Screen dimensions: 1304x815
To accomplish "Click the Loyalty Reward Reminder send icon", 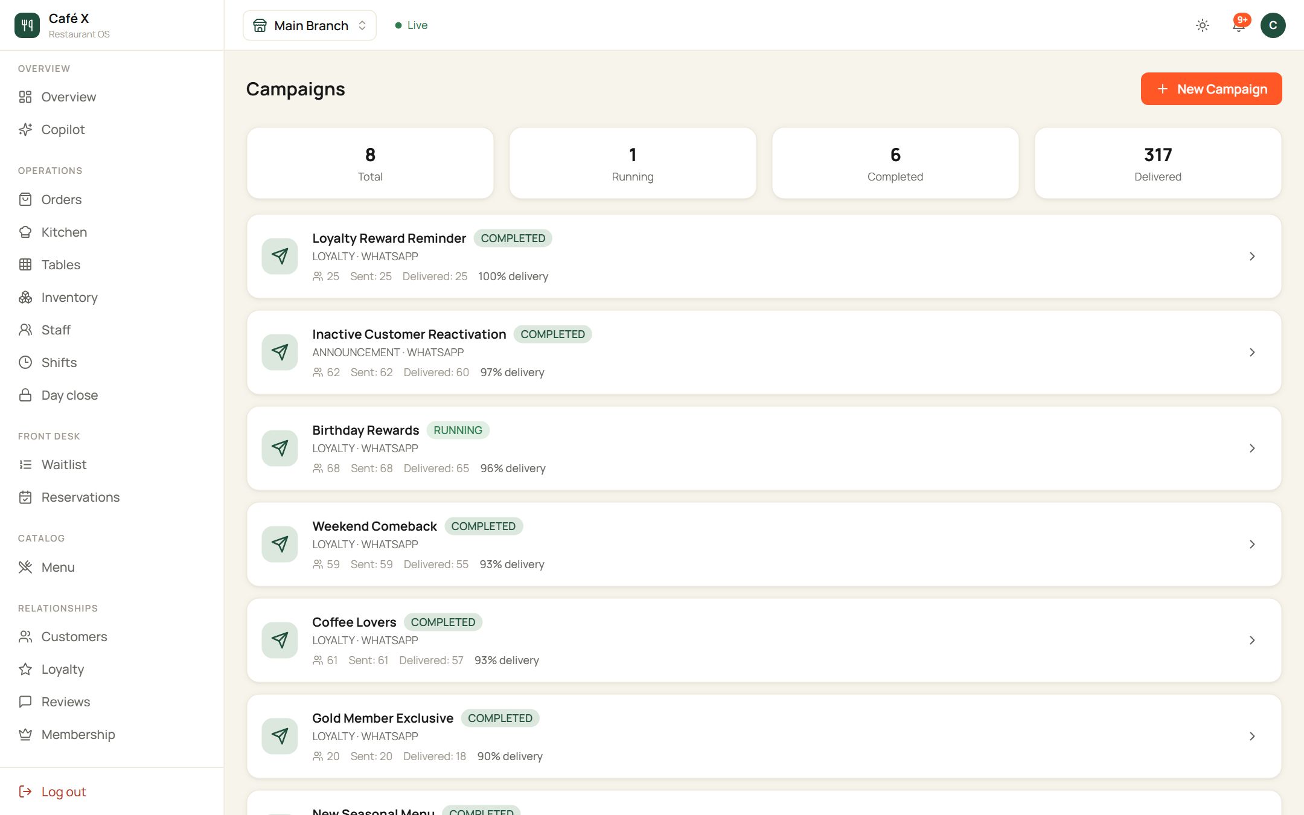I will pos(280,257).
